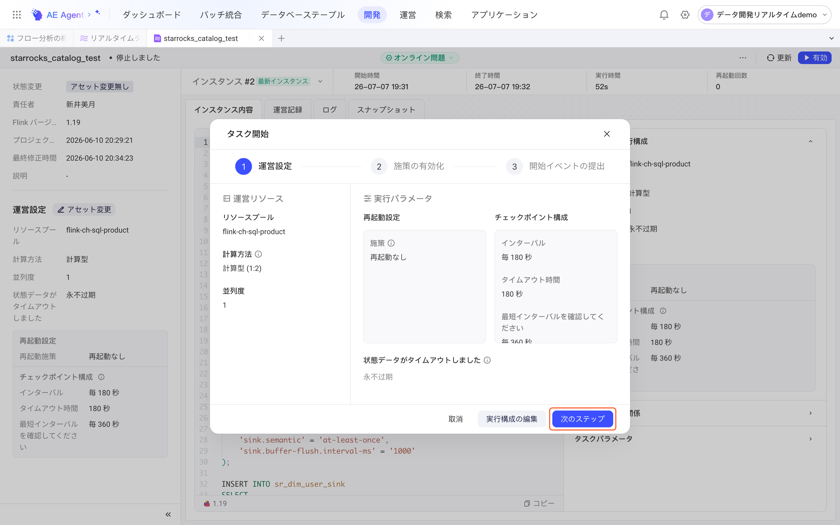
Task: Open the three-dot more options menu
Action: (x=742, y=58)
